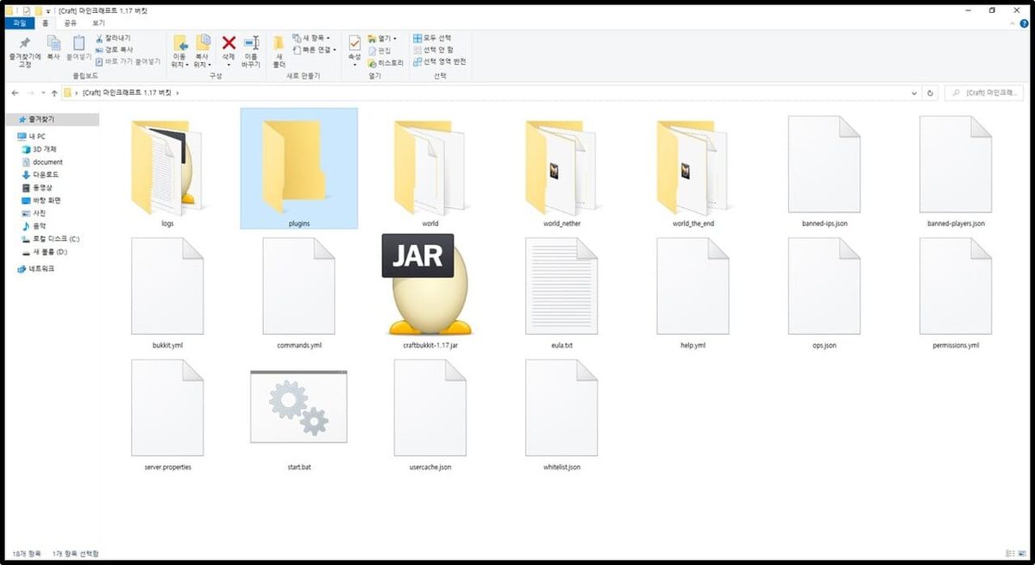Select Network (네트워크) in the navigation pane

(35, 269)
